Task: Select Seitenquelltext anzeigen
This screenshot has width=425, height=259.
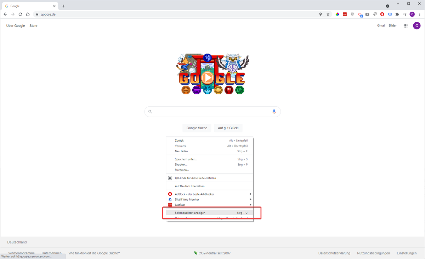Action: [x=210, y=213]
